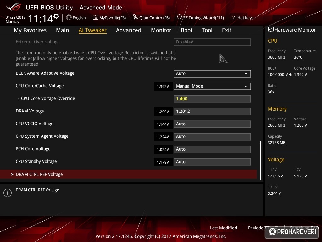The height and width of the screenshot is (242, 322).
Task: Click the 100.0000 MHz BCLK value
Action: tap(280, 74)
